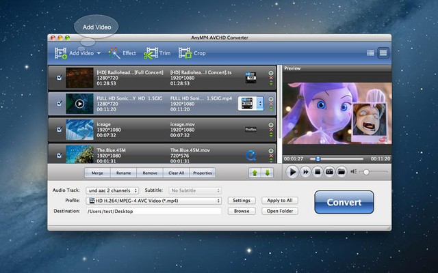Select the Trim scissors tool
The width and height of the screenshot is (438, 273).
(x=157, y=53)
